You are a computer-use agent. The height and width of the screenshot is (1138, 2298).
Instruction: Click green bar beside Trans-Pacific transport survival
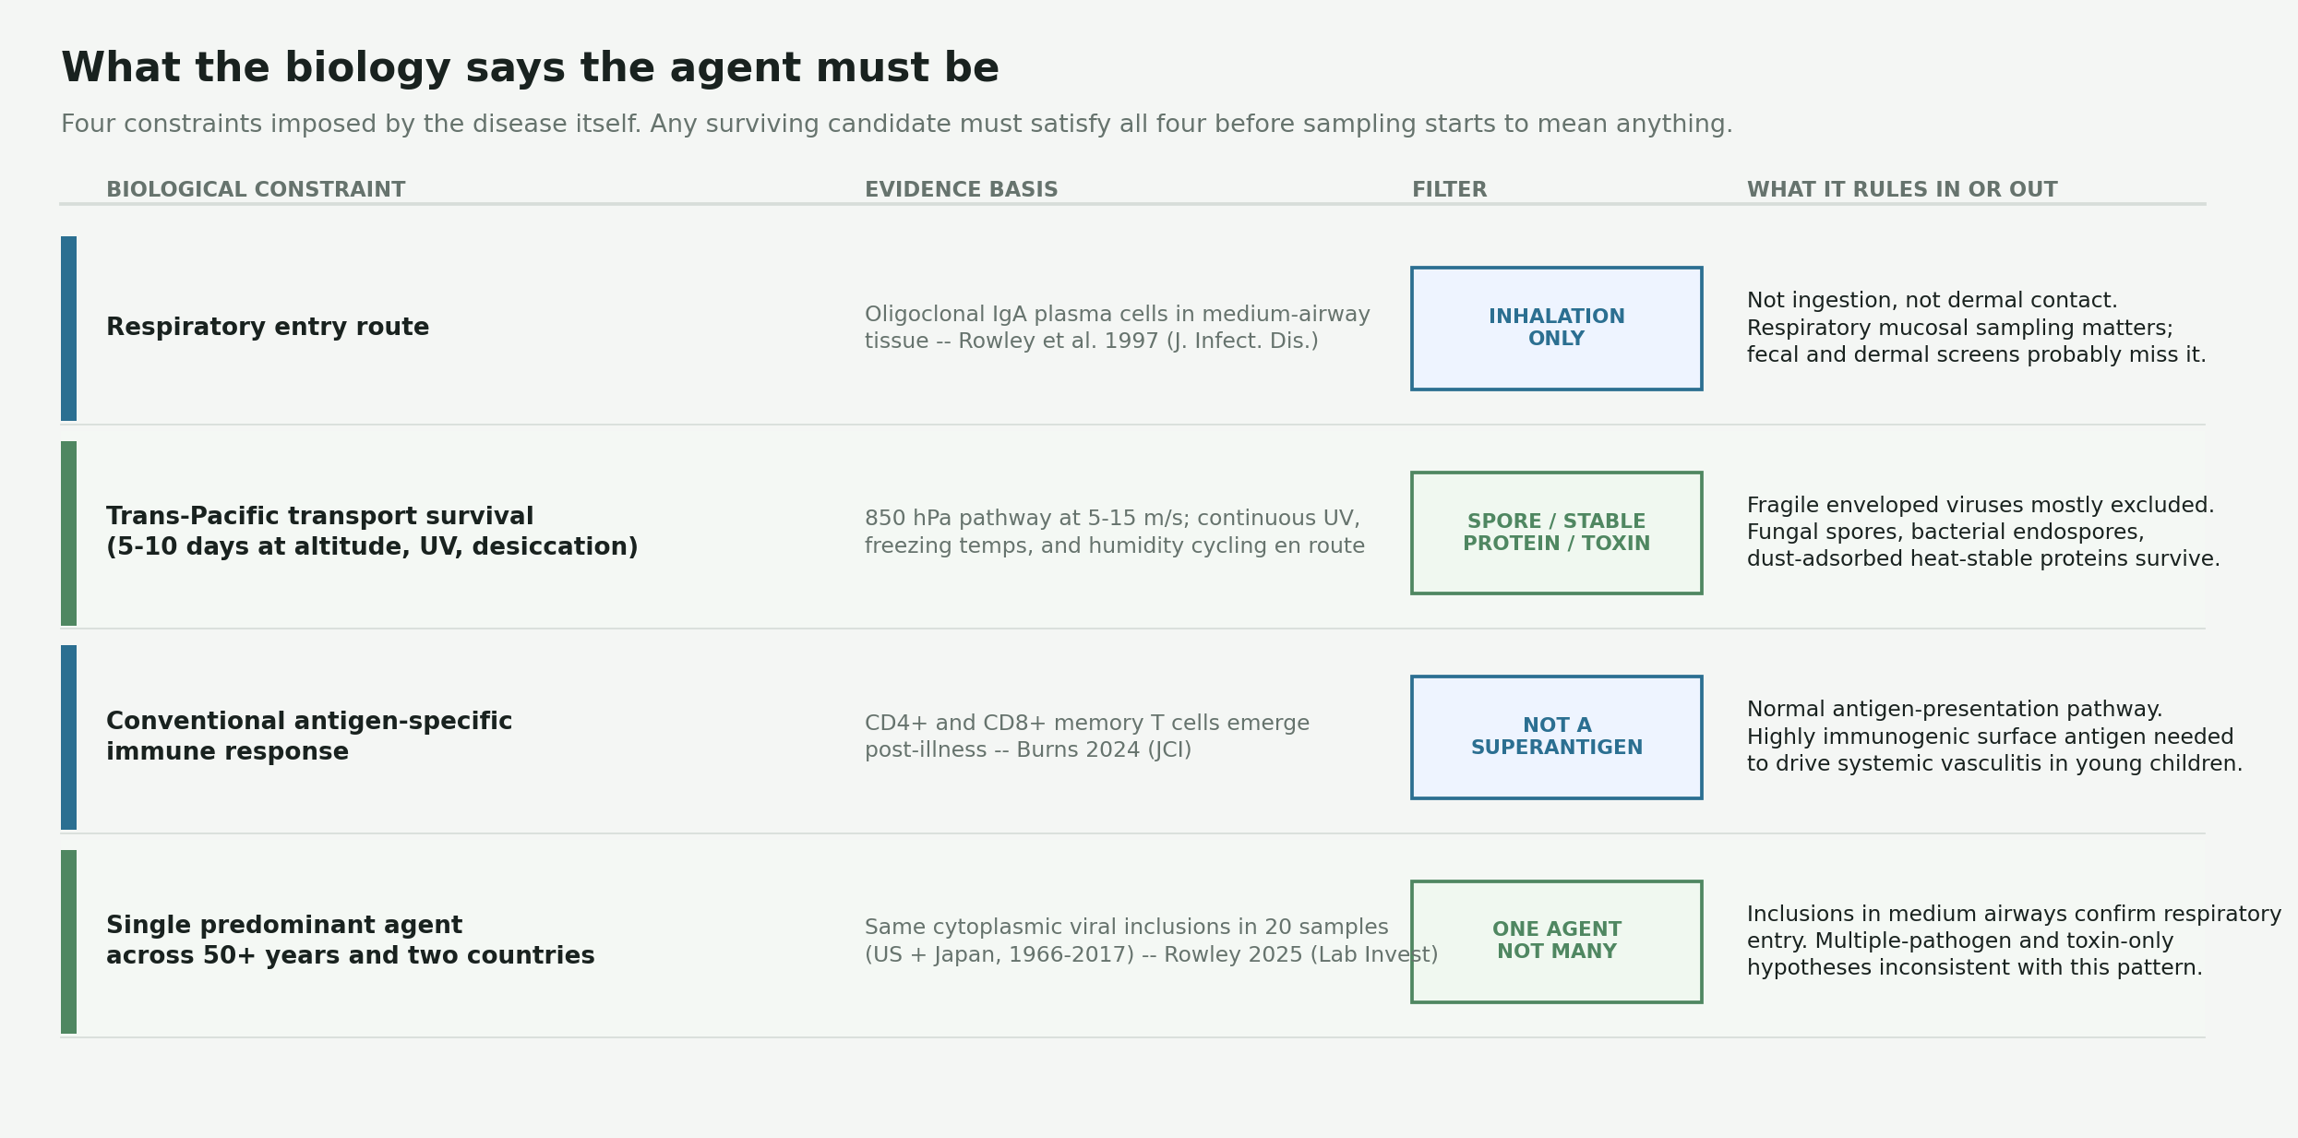[x=68, y=533]
